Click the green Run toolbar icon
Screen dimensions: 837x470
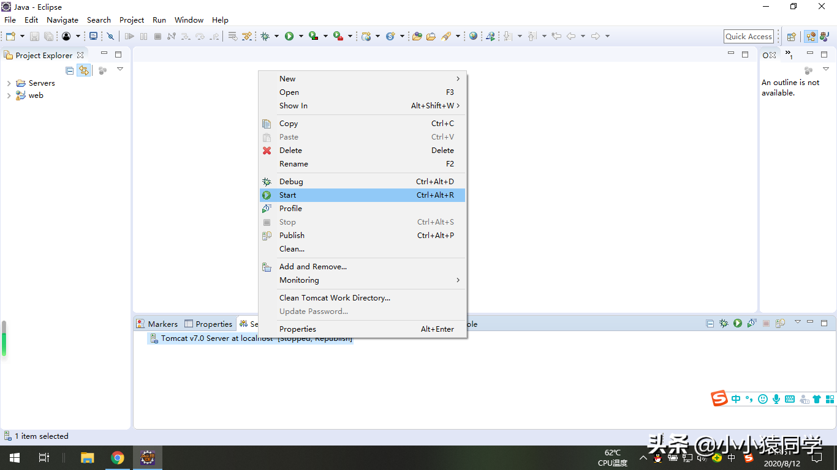[x=289, y=36]
